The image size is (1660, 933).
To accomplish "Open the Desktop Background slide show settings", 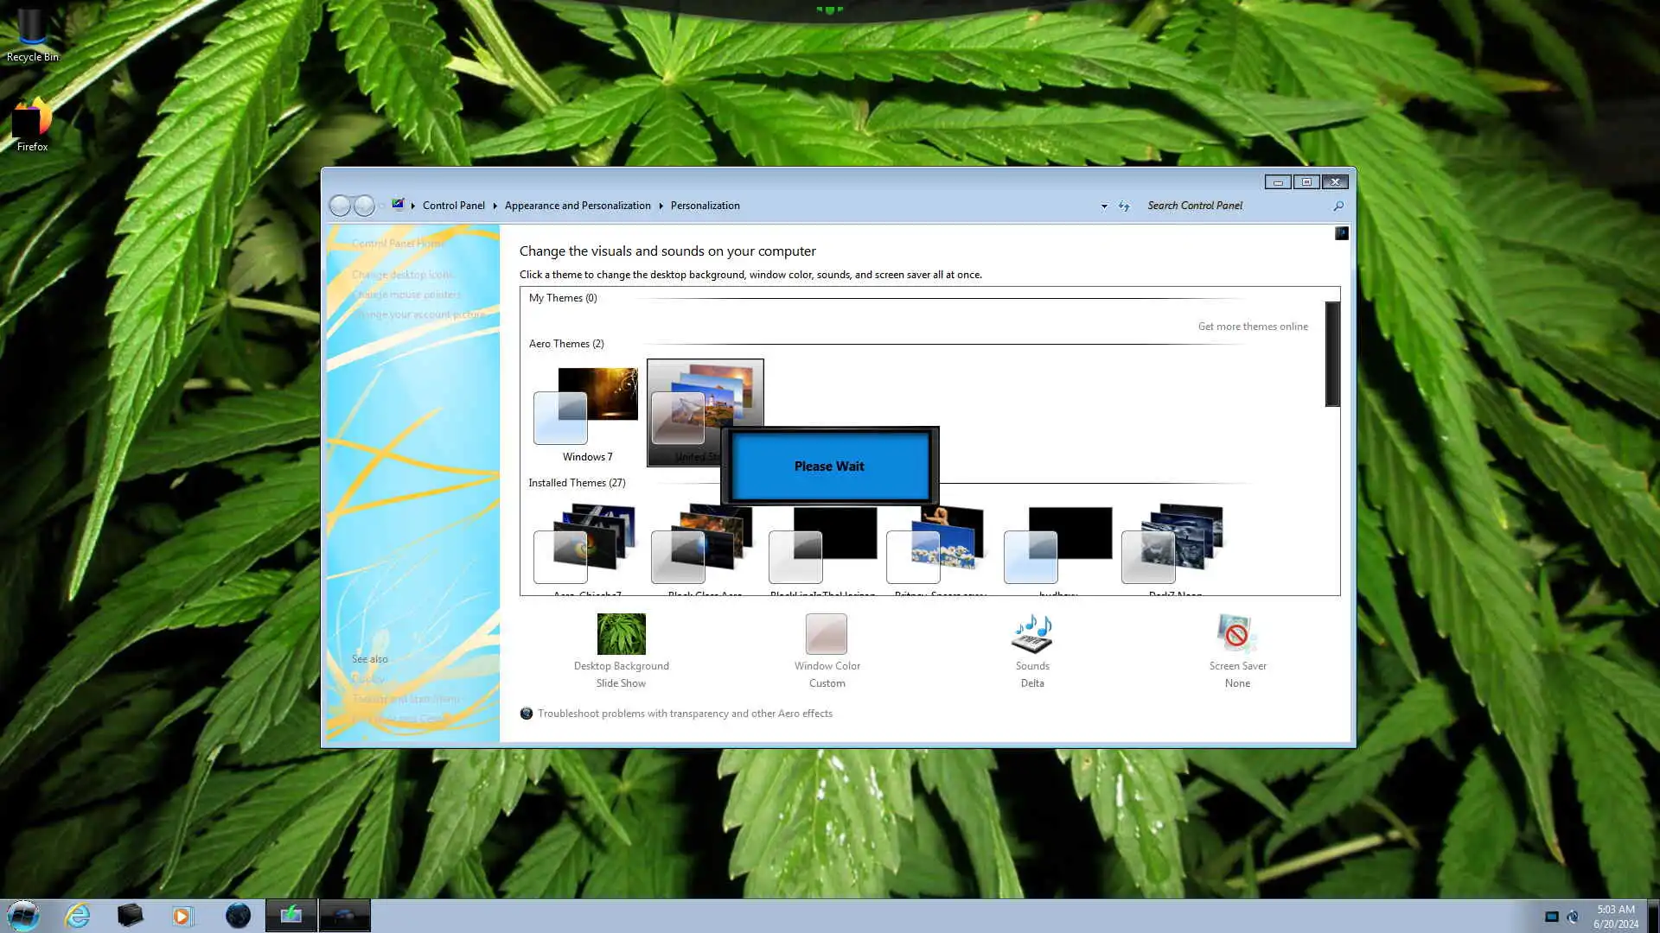I will [621, 635].
